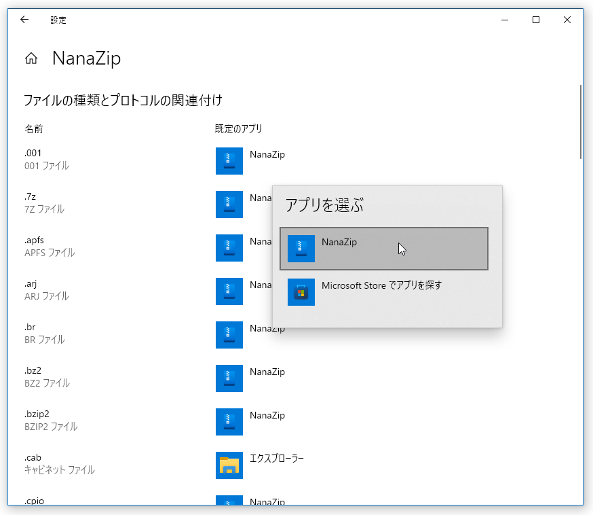Click the ARJ ファイル description text
Image resolution: width=593 pixels, height=515 pixels.
point(47,296)
